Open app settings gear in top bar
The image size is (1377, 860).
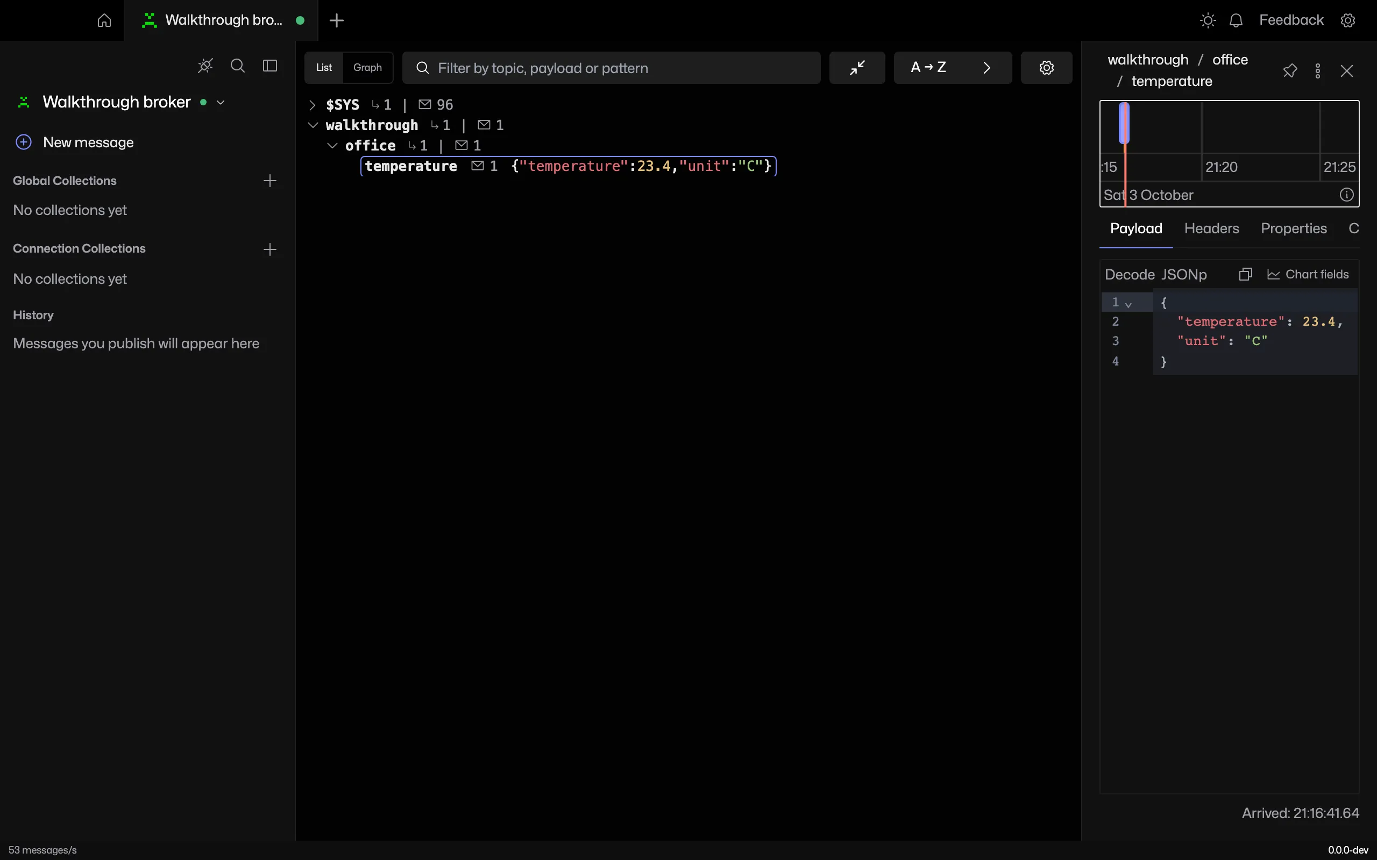[1348, 20]
